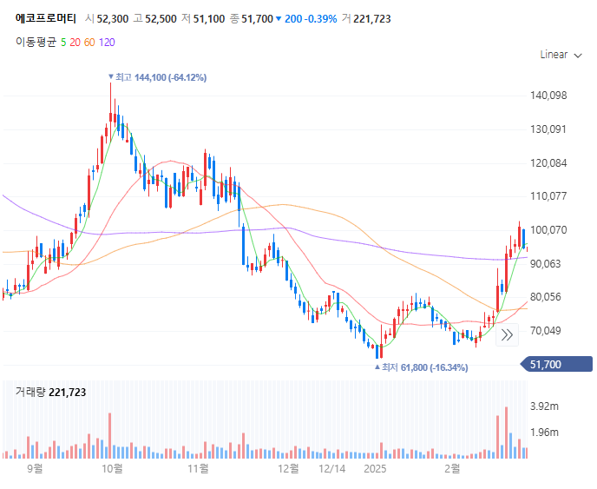The image size is (597, 489).
Task: Select the 최저 61,800 low marker
Action: click(421, 367)
